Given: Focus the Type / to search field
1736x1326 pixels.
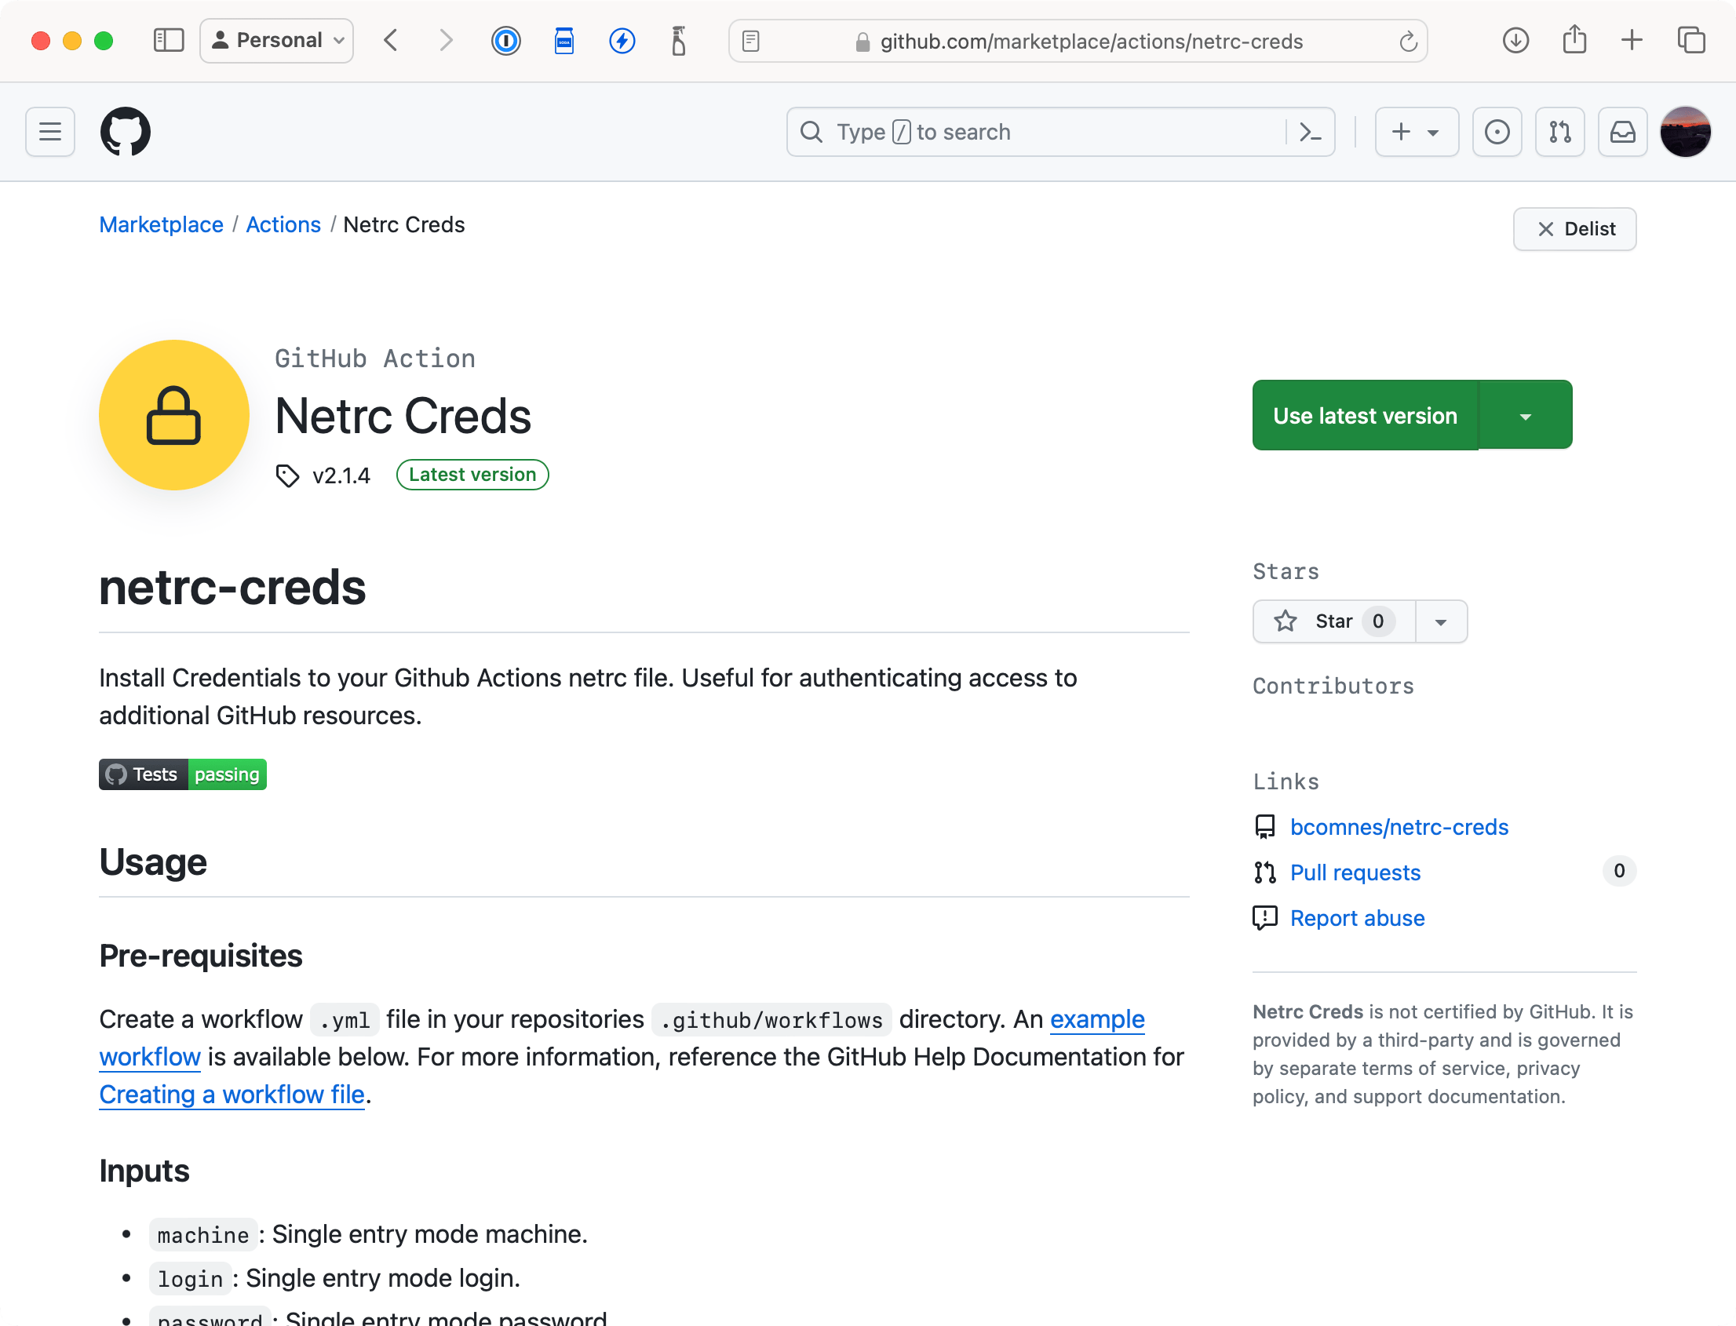Looking at the screenshot, I should tap(1059, 132).
